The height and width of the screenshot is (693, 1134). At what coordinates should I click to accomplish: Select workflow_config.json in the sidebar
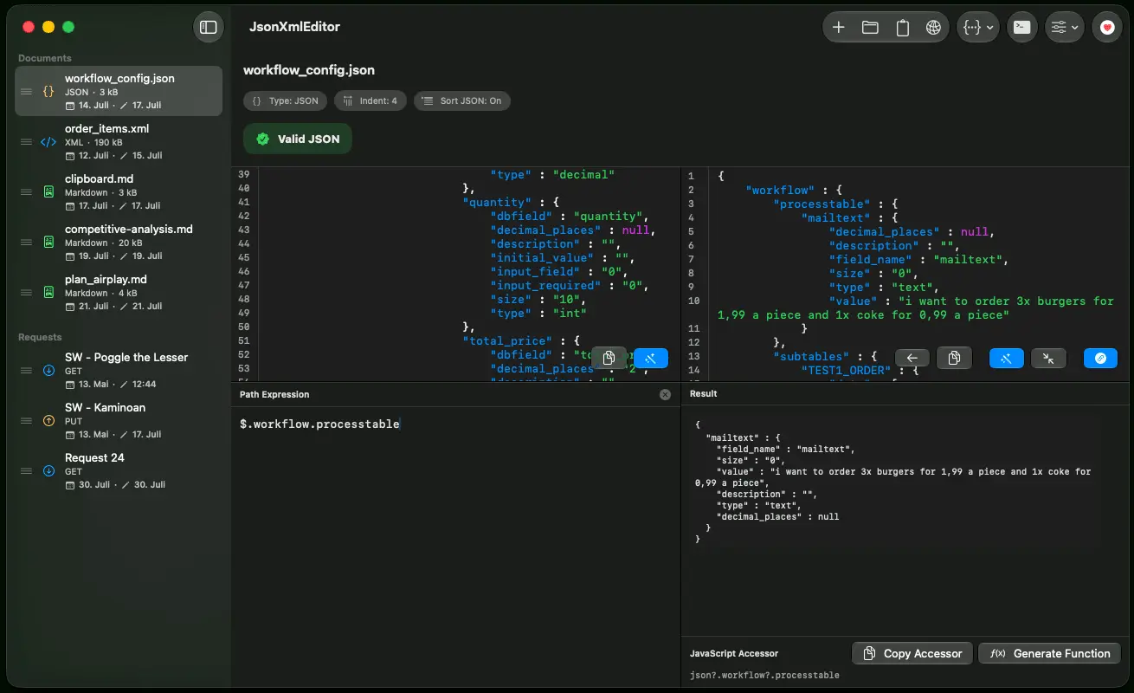click(119, 91)
